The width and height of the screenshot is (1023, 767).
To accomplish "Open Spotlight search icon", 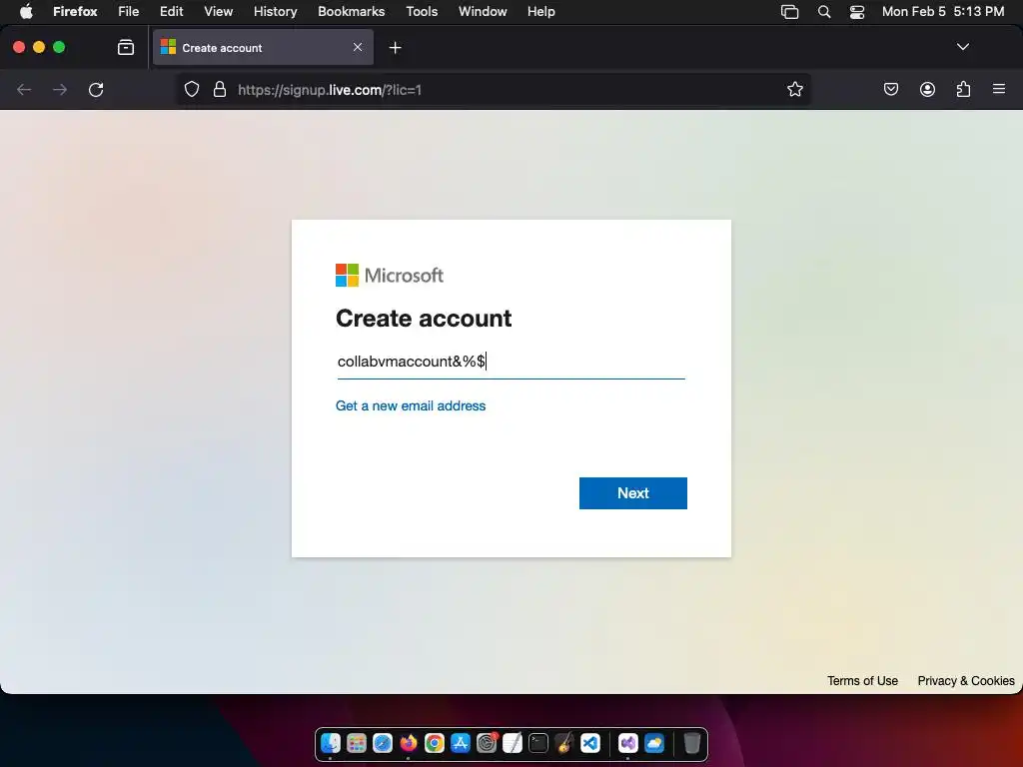I will pyautogui.click(x=824, y=12).
